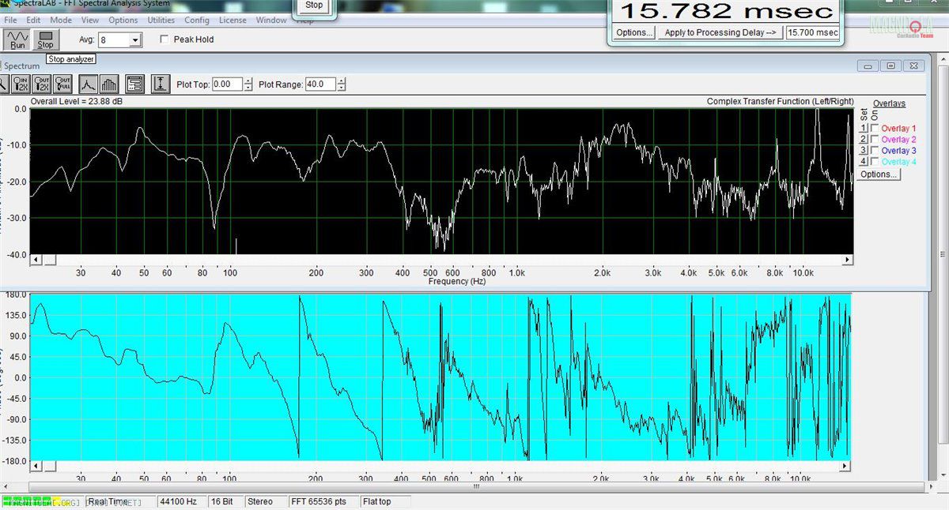Viewport: 949px width, 510px height.
Task: Click the phase plot scrollbar right arrow
Action: 845,467
